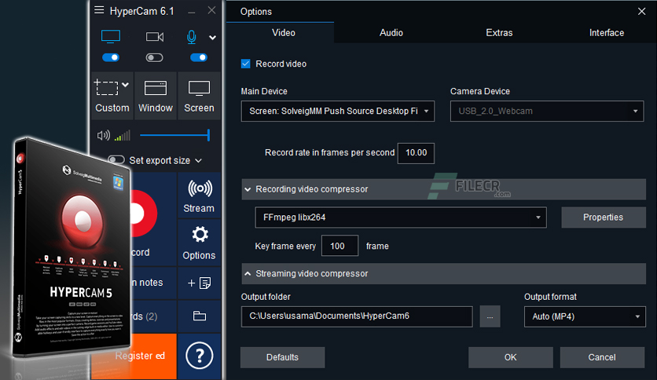Select the webcam camera icon
The image size is (657, 380).
(x=155, y=37)
